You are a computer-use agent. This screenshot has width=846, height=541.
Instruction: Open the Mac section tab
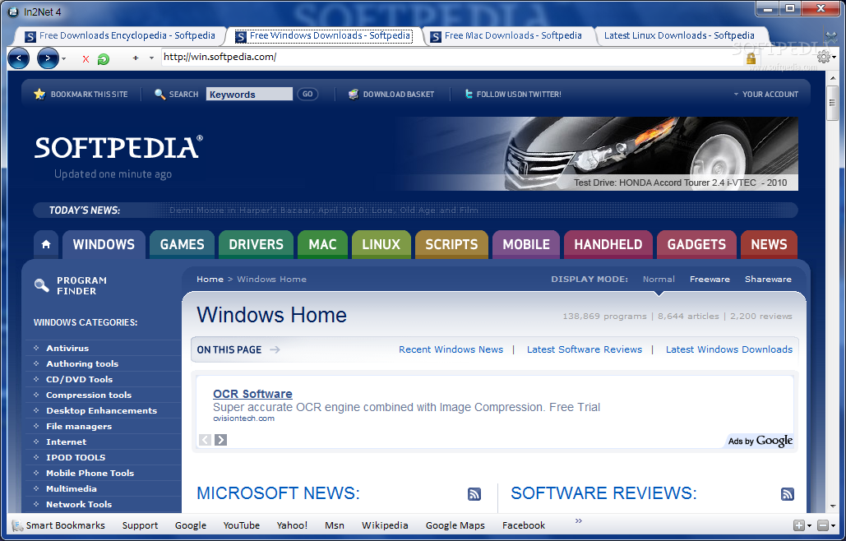(322, 244)
